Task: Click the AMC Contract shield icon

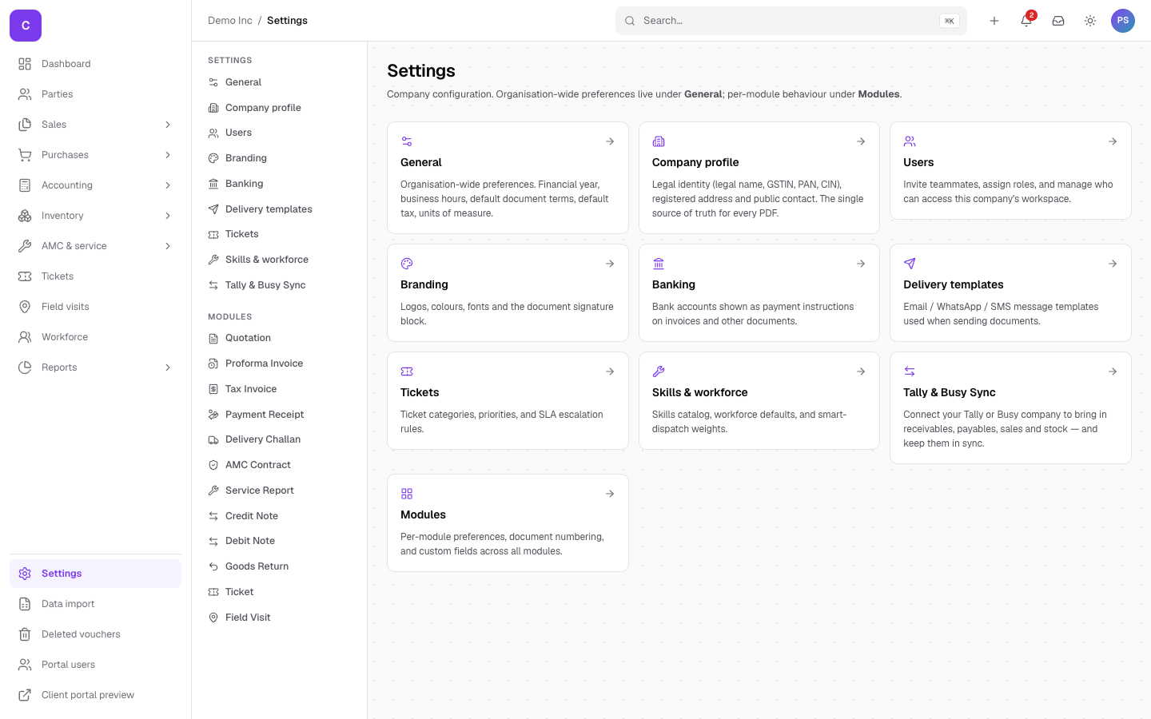Action: click(213, 465)
